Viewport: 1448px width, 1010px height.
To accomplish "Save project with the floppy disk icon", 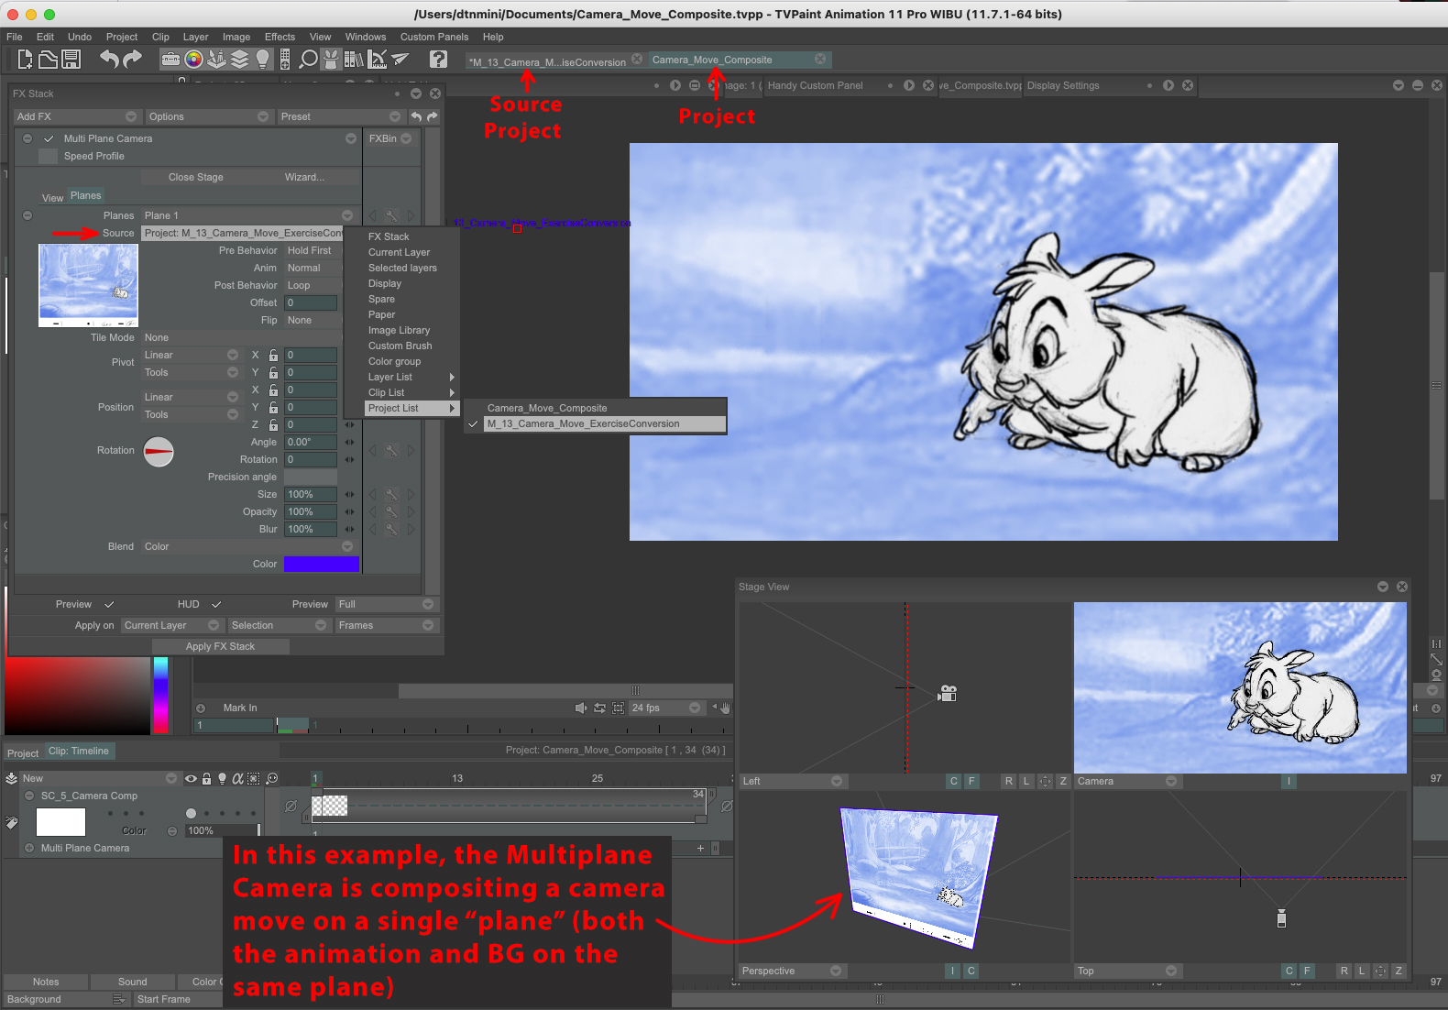I will (71, 60).
